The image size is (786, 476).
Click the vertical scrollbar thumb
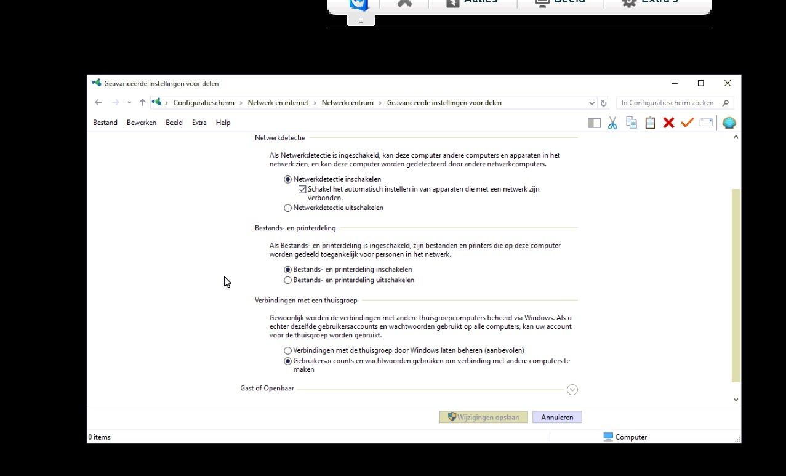tap(736, 286)
